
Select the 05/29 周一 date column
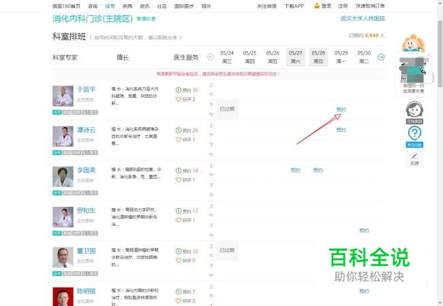pyautogui.click(x=341, y=57)
